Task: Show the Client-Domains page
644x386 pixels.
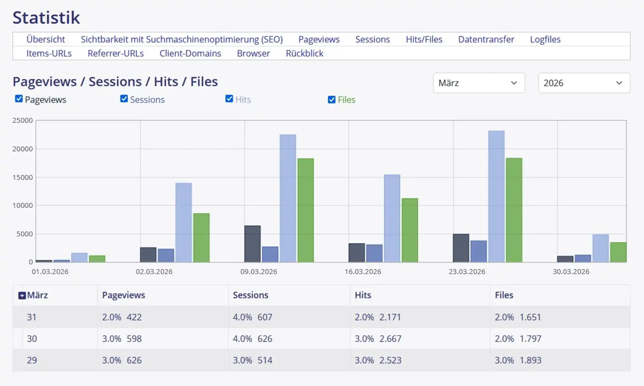Action: point(190,53)
